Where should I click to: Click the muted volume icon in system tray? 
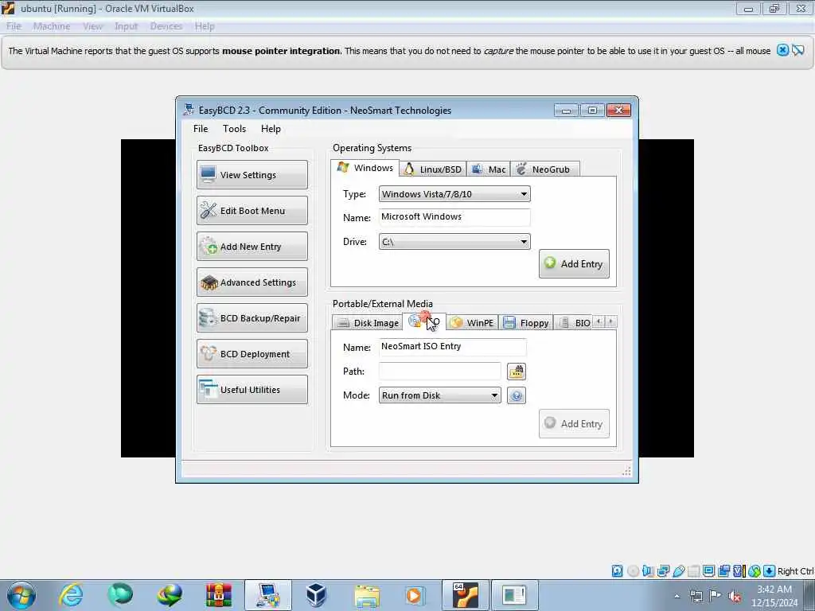pyautogui.click(x=735, y=596)
